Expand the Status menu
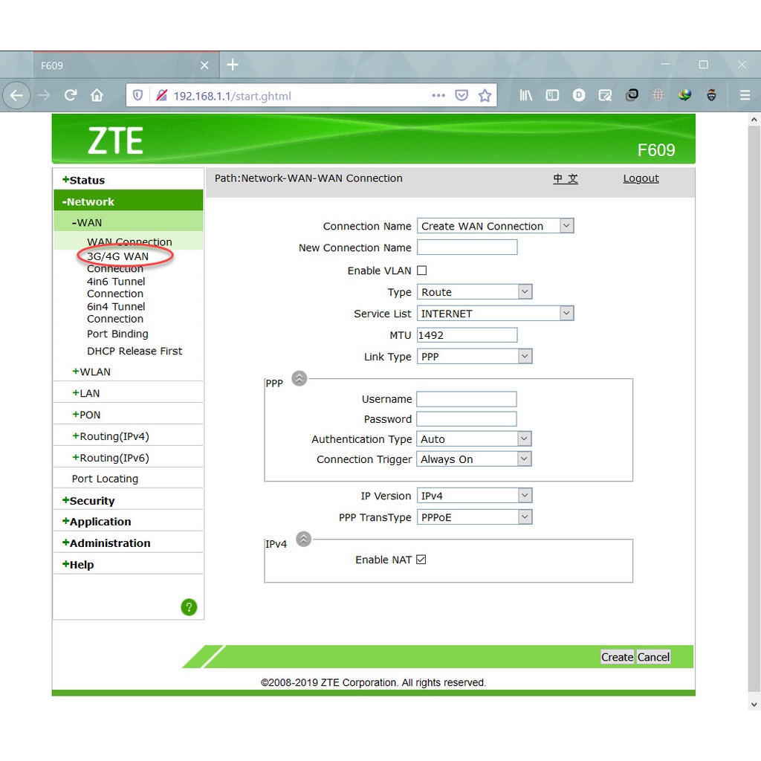This screenshot has width=761, height=761. click(x=83, y=180)
